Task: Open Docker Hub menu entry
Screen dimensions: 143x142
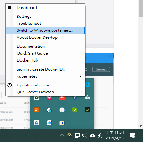Action: pyautogui.click(x=45, y=60)
